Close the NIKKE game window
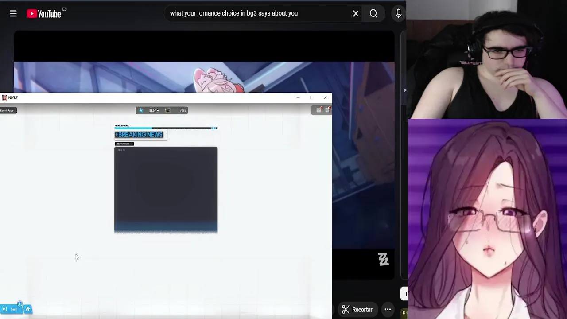567x319 pixels. pos(325,97)
